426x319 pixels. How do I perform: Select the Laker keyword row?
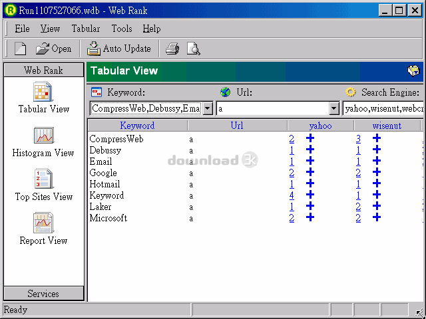point(101,207)
